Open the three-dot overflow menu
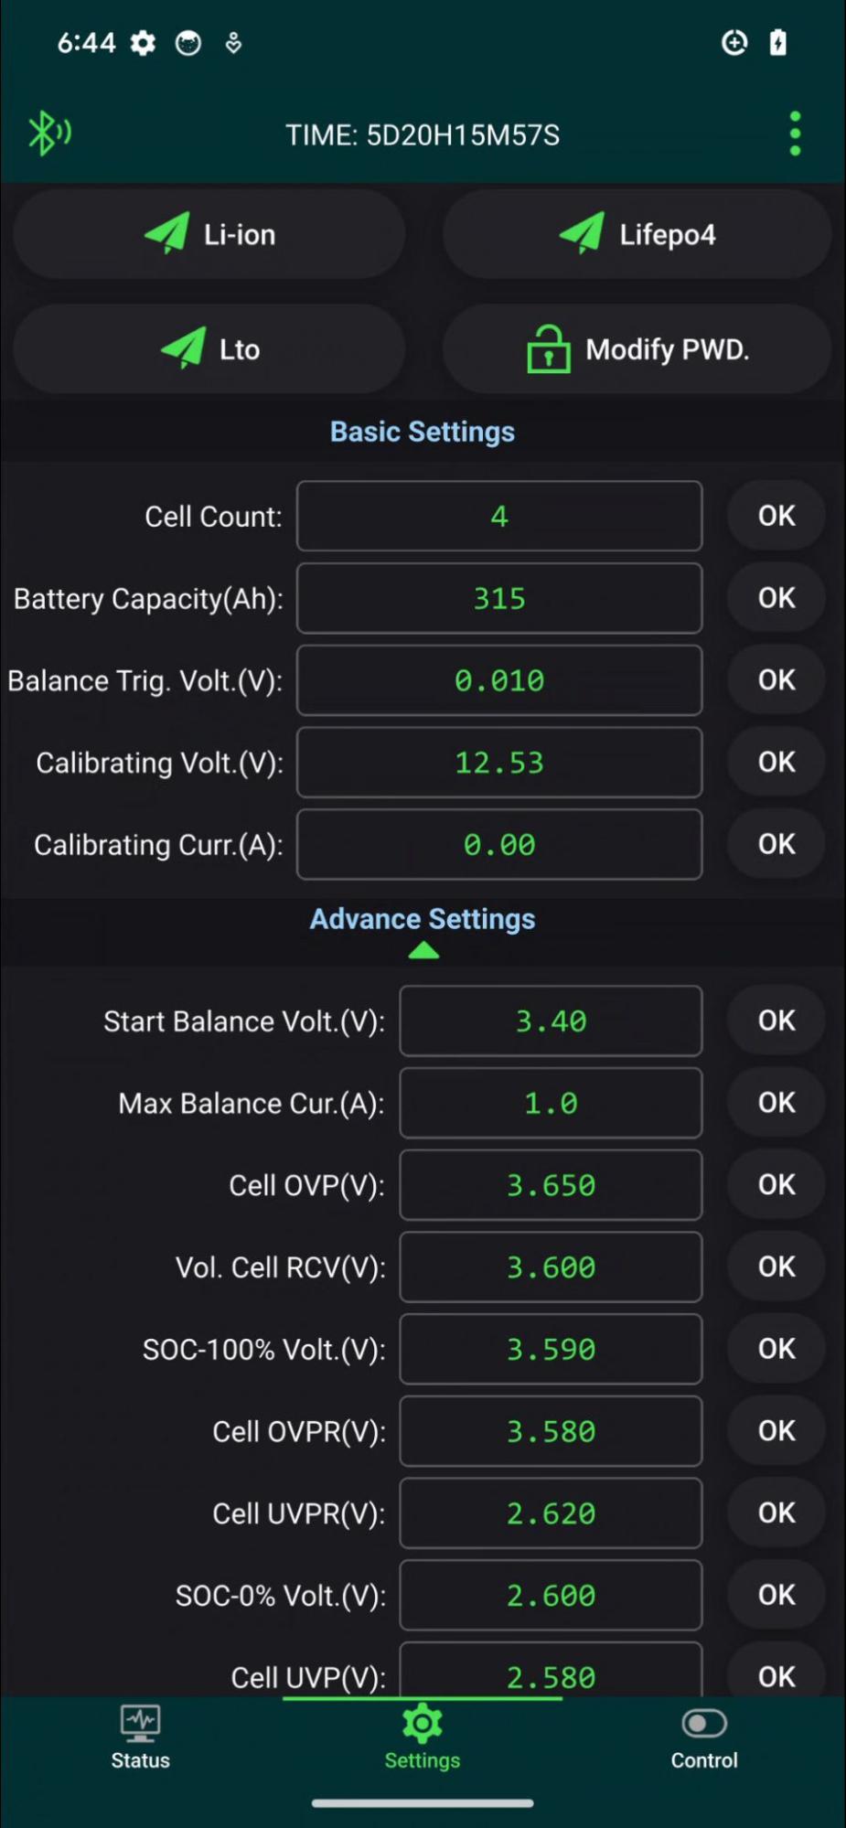The width and height of the screenshot is (846, 1828). (x=795, y=134)
